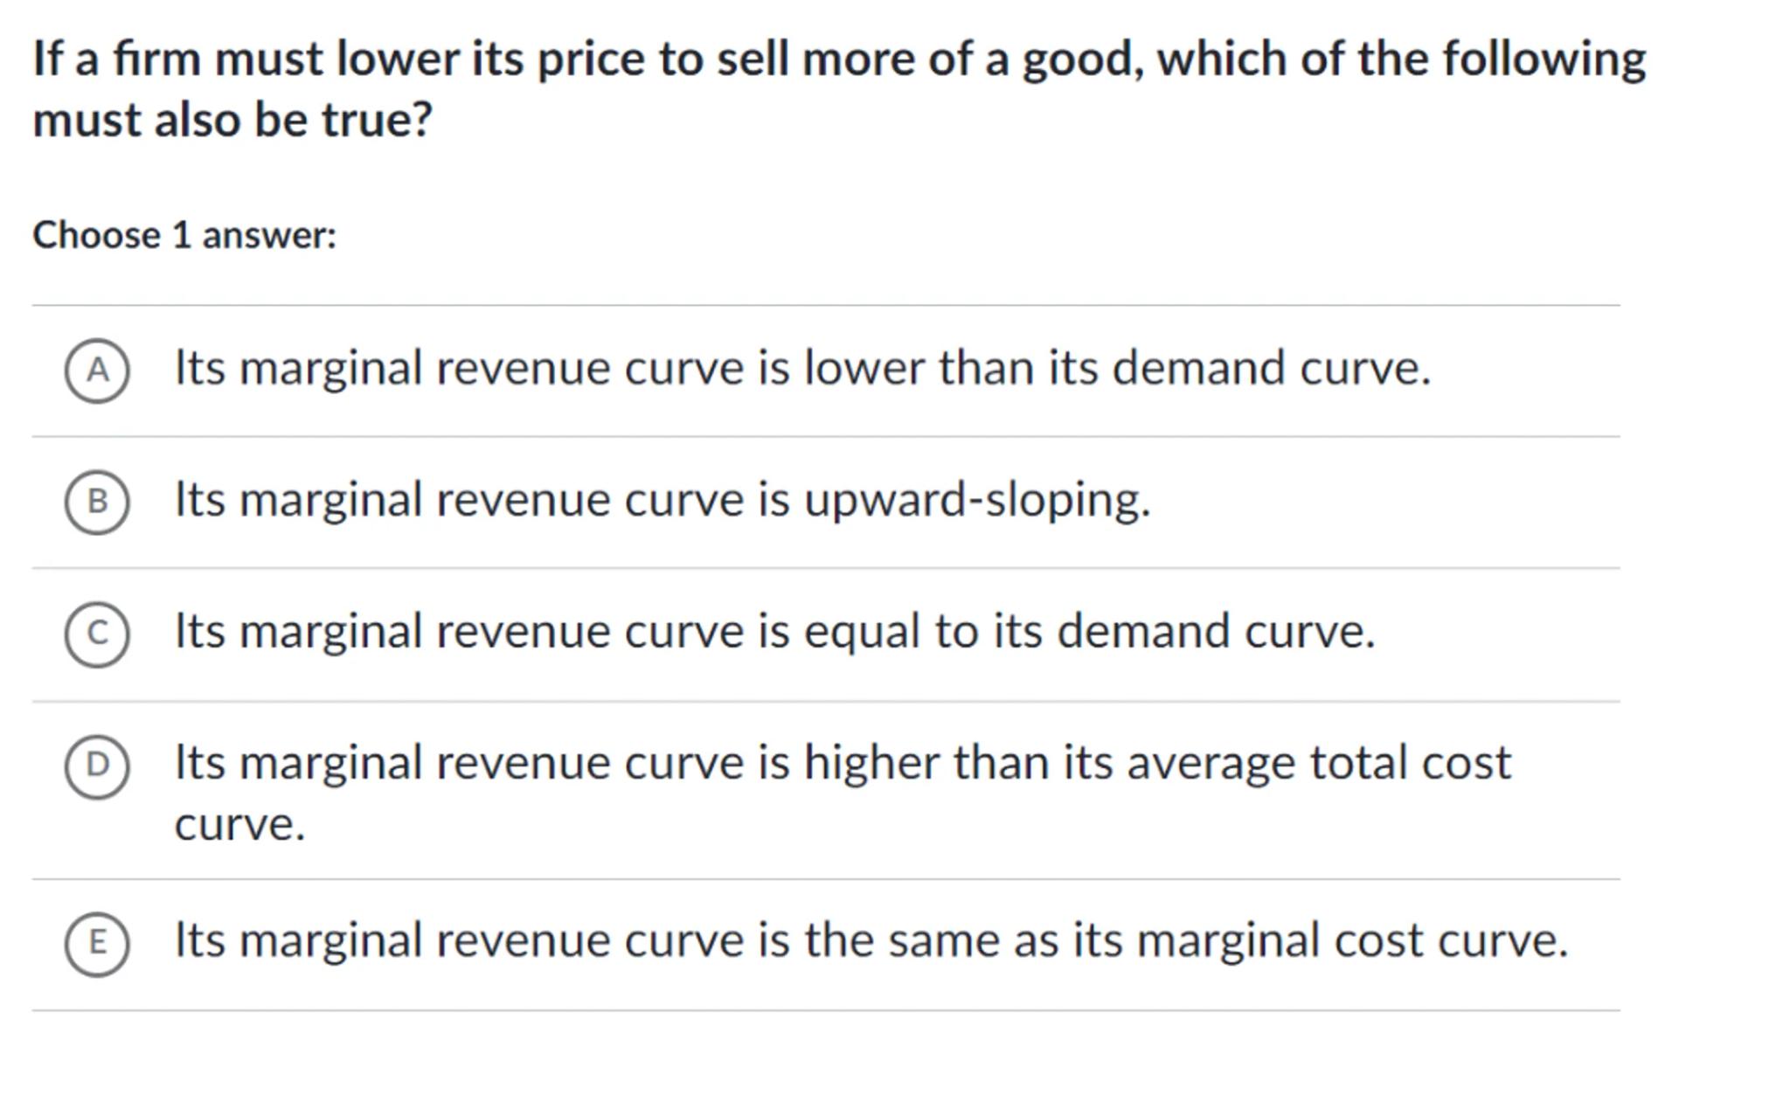Click the circled letter beside the upward-sloping answer
This screenshot has width=1790, height=1109.
[97, 502]
